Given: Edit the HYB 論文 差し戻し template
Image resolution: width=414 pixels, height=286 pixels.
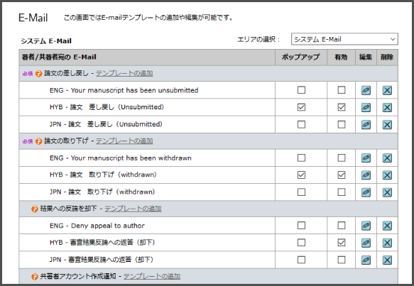Looking at the screenshot, I should click(x=366, y=107).
